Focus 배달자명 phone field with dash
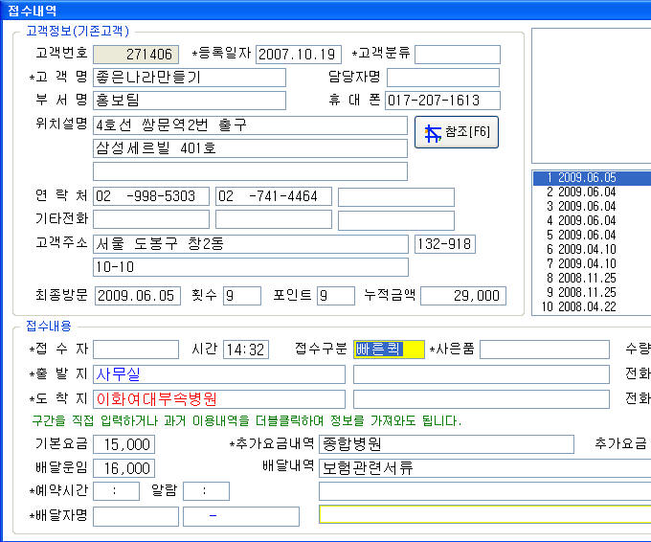Viewport: 651px width, 542px height. click(241, 516)
